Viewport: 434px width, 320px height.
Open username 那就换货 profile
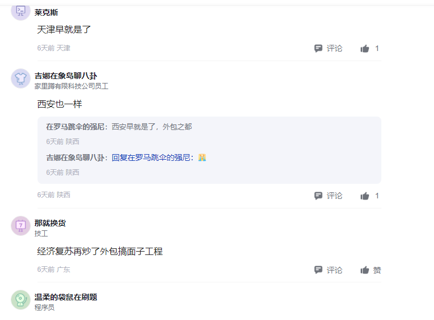click(50, 223)
